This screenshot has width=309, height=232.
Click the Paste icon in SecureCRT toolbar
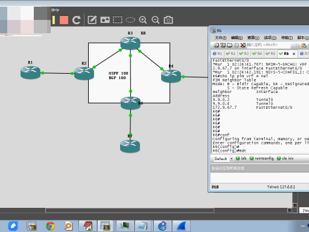[304, 45]
